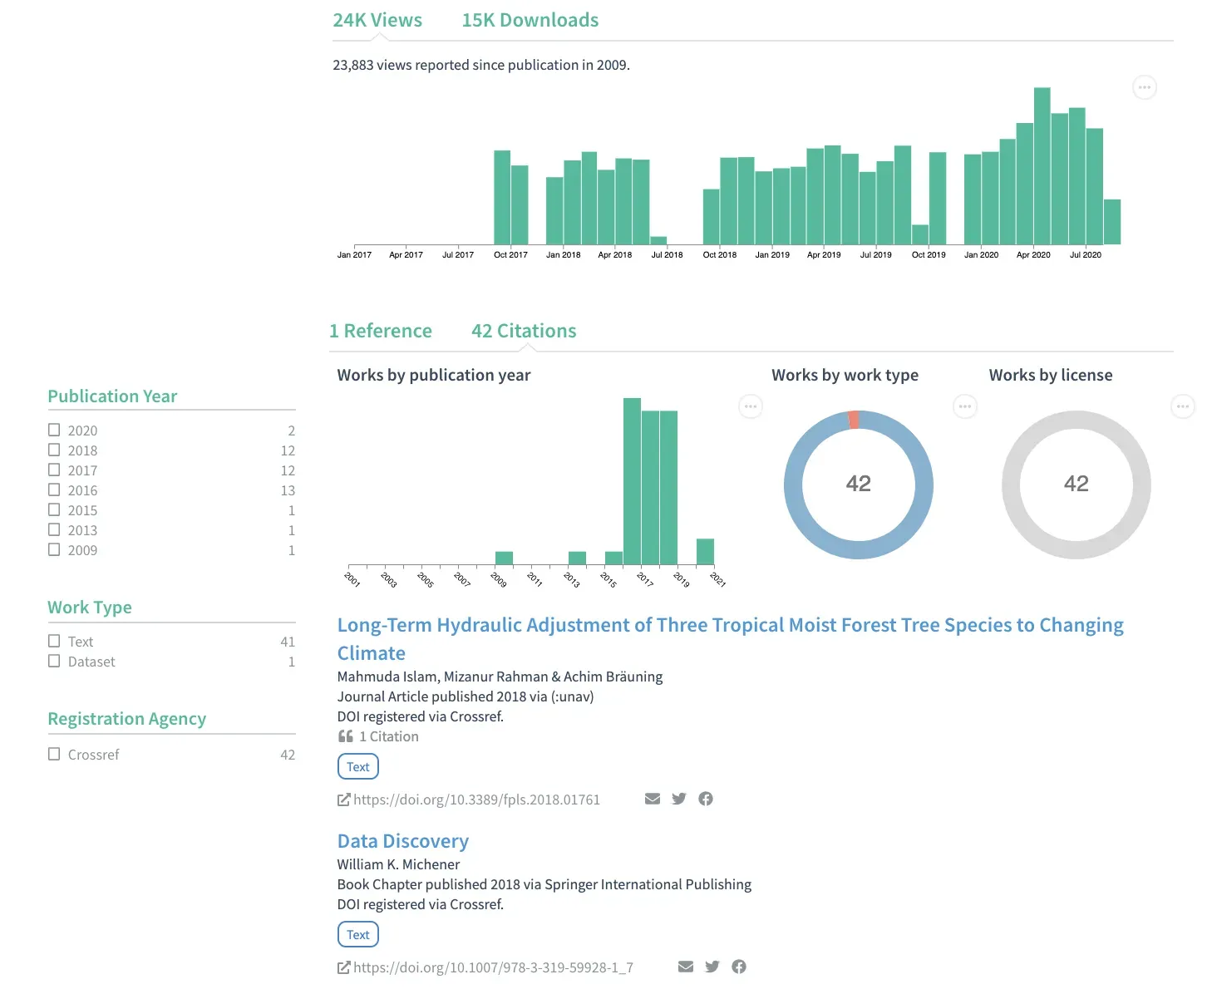Share Data Discovery chapter on Facebook
This screenshot has width=1212, height=989.
coord(739,967)
